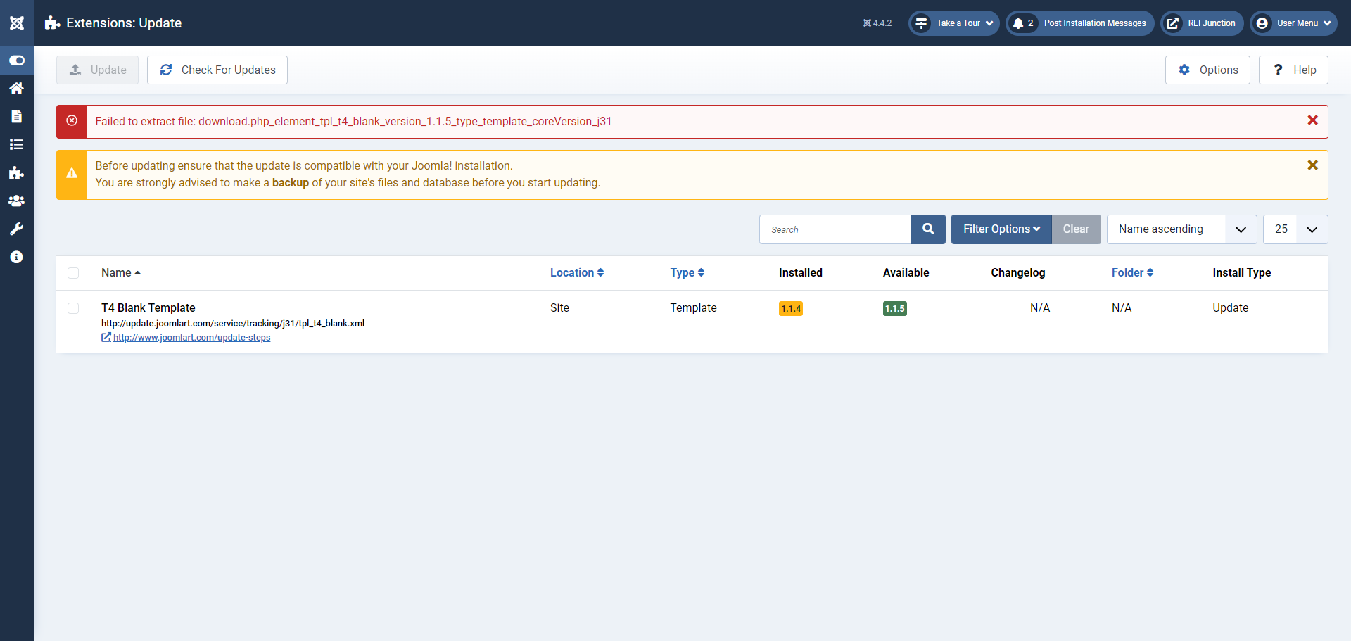Open Components via puzzle piece icon
Image resolution: width=1351 pixels, height=641 pixels.
pos(17,172)
